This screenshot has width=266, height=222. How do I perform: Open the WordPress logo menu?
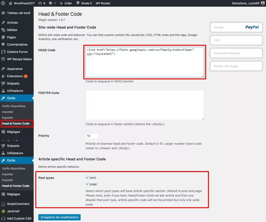pos(3,3)
